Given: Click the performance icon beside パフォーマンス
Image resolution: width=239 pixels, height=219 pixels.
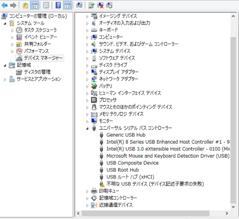Looking at the screenshot, I should point(19,51).
